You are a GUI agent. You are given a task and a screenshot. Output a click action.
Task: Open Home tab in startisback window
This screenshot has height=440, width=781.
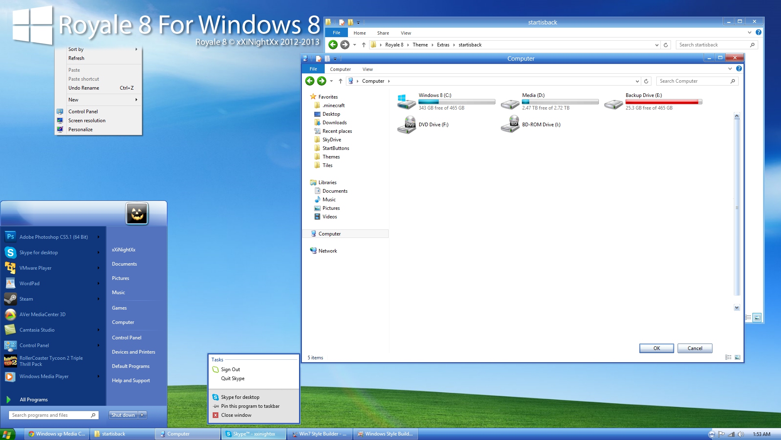(x=359, y=33)
